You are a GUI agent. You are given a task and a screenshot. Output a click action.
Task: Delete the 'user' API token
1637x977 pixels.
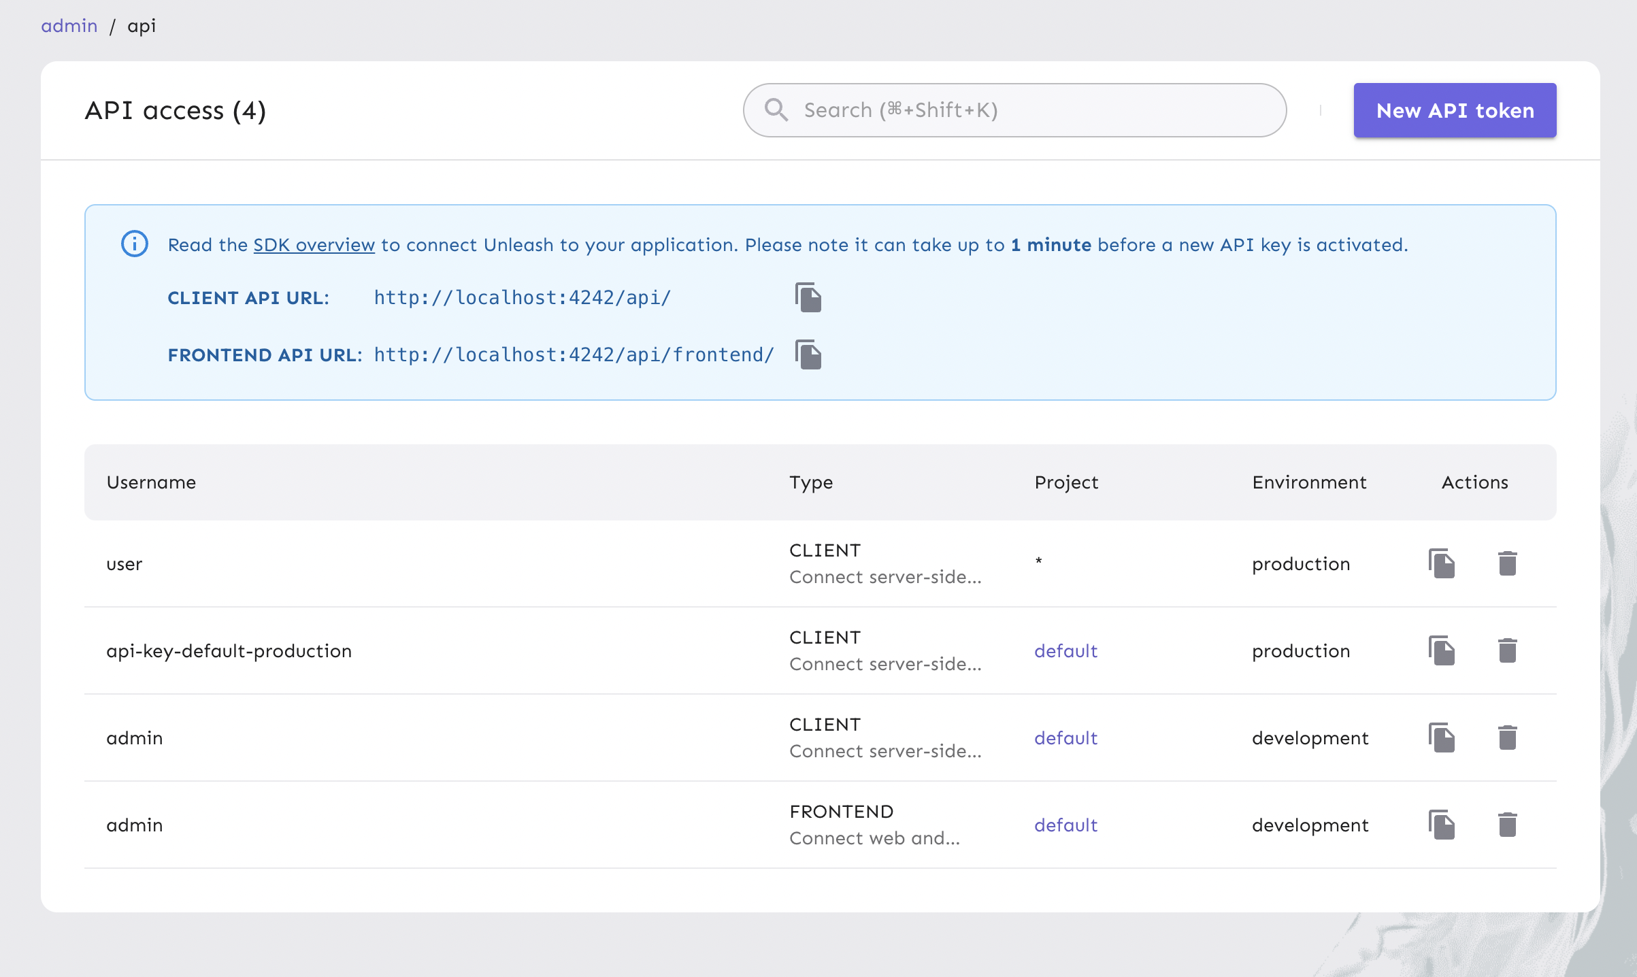tap(1507, 563)
